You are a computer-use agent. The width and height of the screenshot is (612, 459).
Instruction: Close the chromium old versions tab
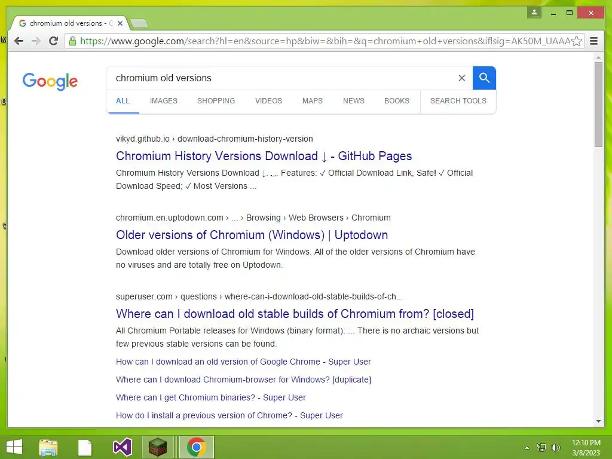(120, 23)
